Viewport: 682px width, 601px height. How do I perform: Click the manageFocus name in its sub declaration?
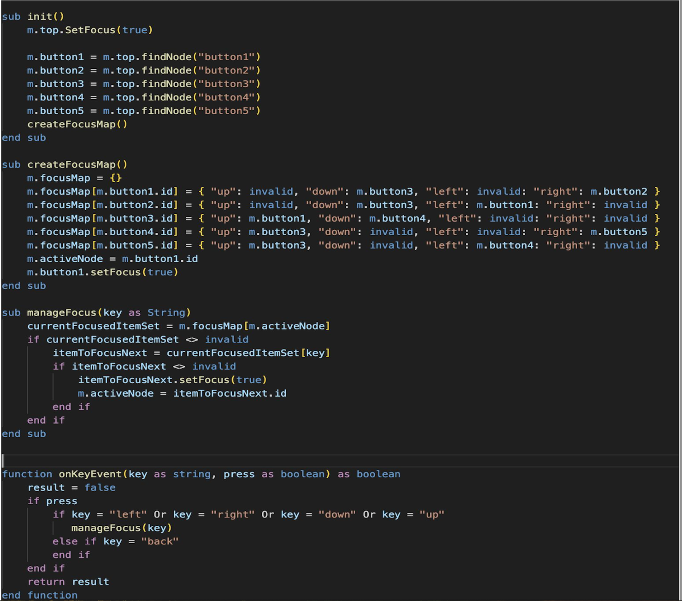[x=62, y=313]
